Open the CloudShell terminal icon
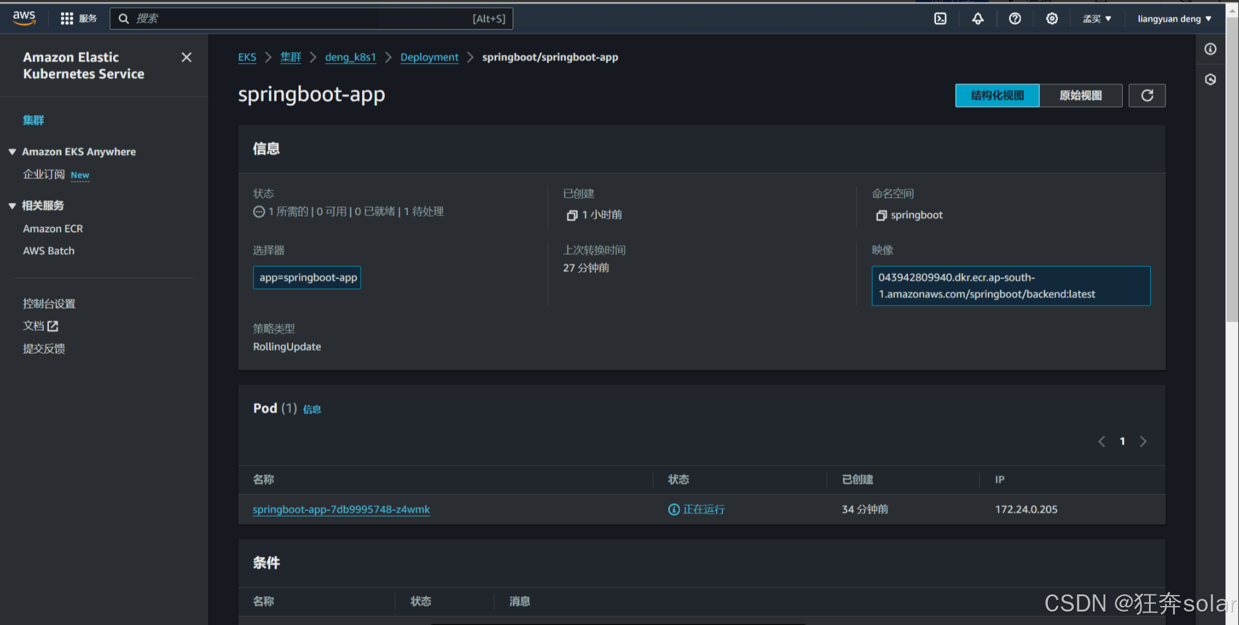 [940, 18]
